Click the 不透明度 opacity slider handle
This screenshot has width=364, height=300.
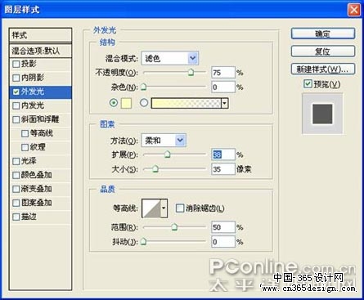click(x=191, y=72)
